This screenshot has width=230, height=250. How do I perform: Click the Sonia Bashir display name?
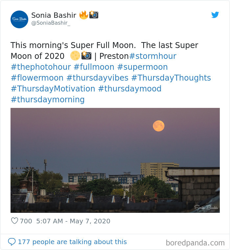54,15
